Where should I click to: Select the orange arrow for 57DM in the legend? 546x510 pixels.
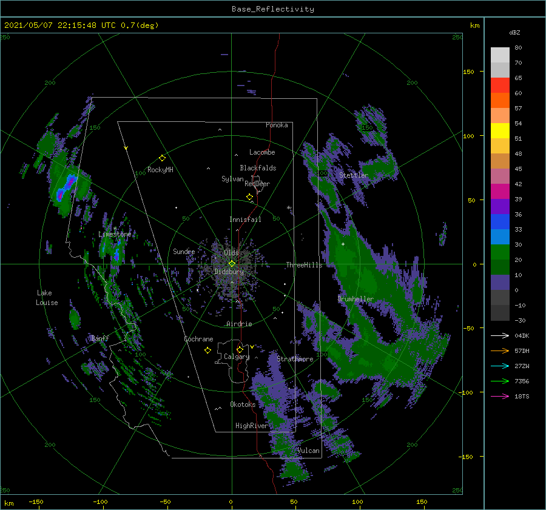[x=500, y=351]
